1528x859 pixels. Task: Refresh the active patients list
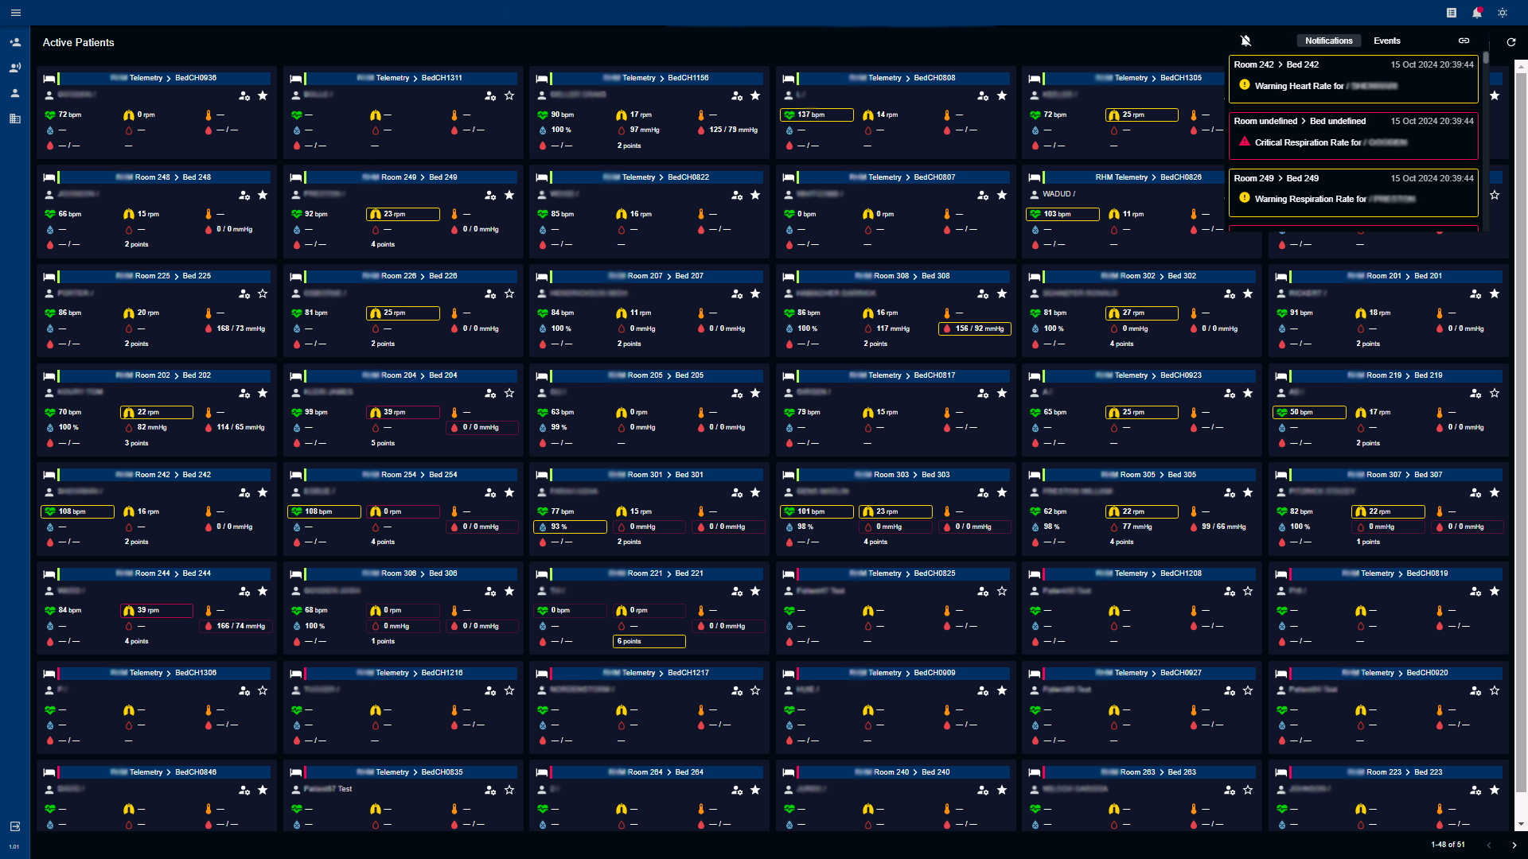[1511, 42]
